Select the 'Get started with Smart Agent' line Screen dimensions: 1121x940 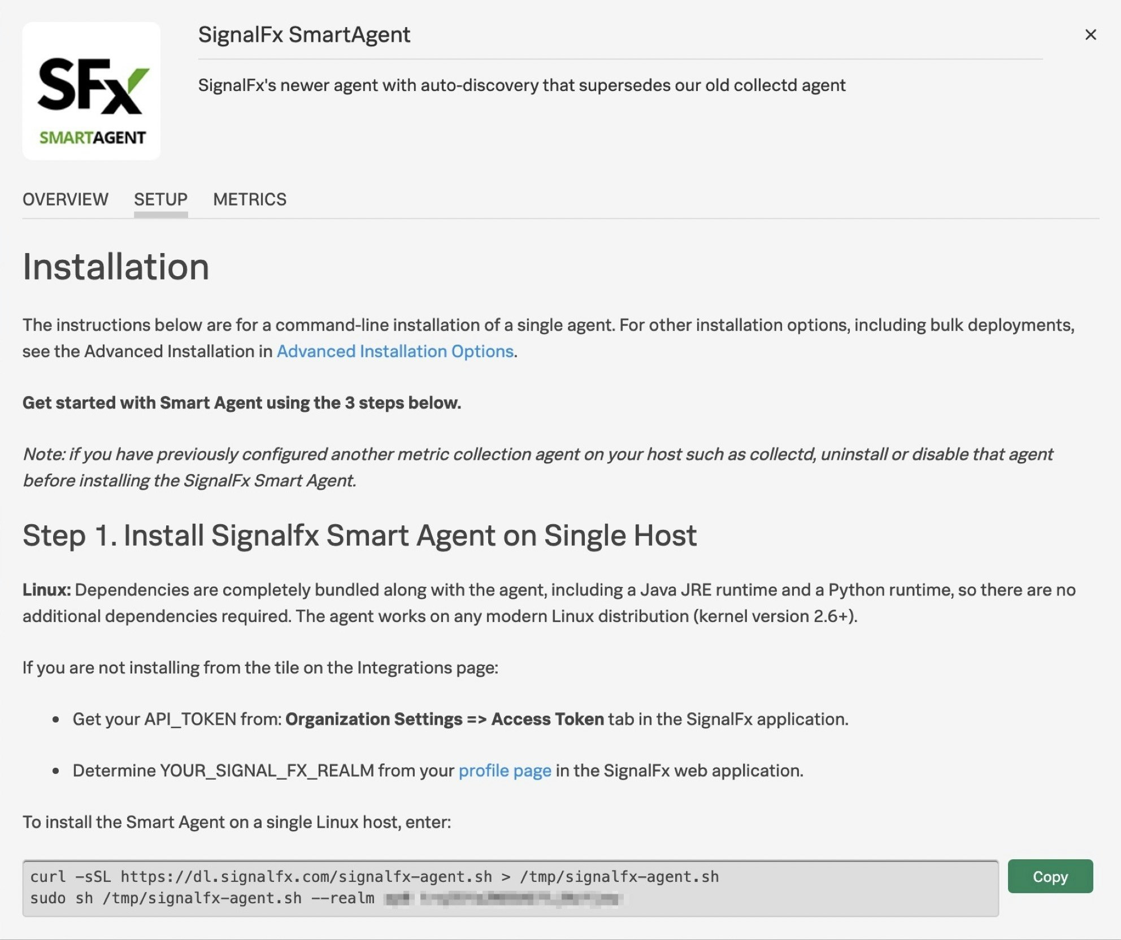[242, 403]
